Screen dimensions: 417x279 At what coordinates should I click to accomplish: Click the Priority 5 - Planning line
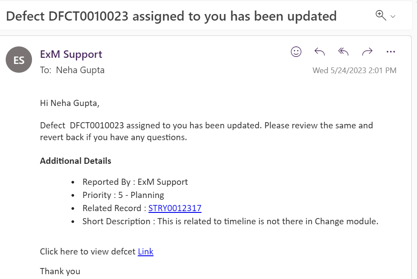(123, 195)
